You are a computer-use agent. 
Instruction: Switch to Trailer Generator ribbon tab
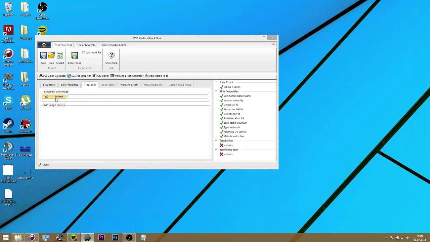tap(87, 45)
